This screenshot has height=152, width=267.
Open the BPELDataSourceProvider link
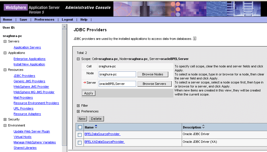(102, 134)
